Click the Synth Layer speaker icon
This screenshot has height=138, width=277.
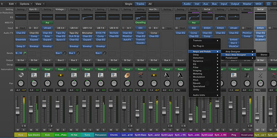(167, 75)
